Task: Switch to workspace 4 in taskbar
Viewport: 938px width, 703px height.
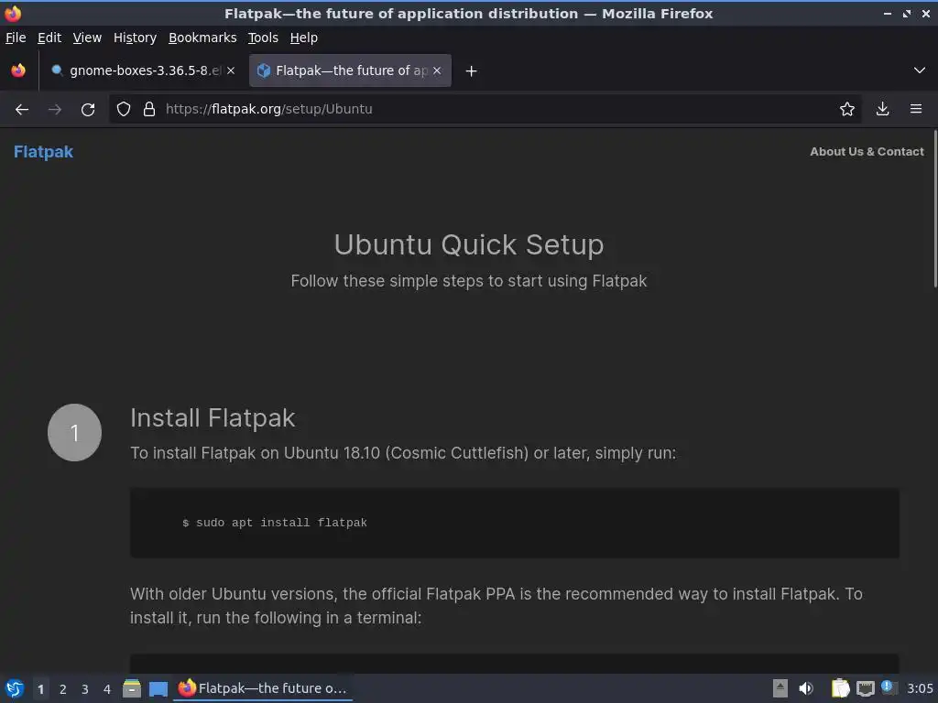Action: 107,689
